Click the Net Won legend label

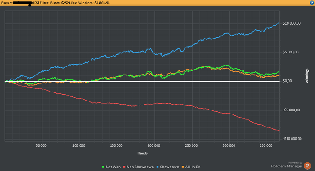(x=113, y=167)
